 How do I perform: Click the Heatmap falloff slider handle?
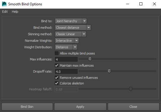tap(131, 89)
